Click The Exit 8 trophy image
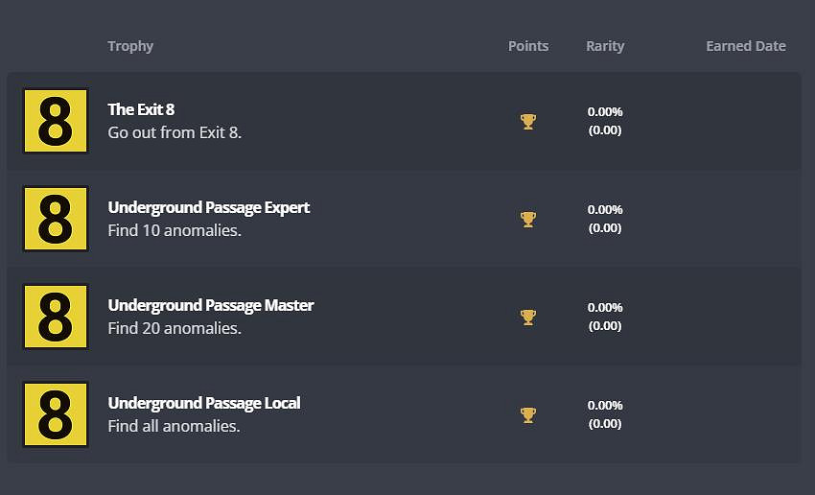Viewport: 815px width, 495px height. 55,121
